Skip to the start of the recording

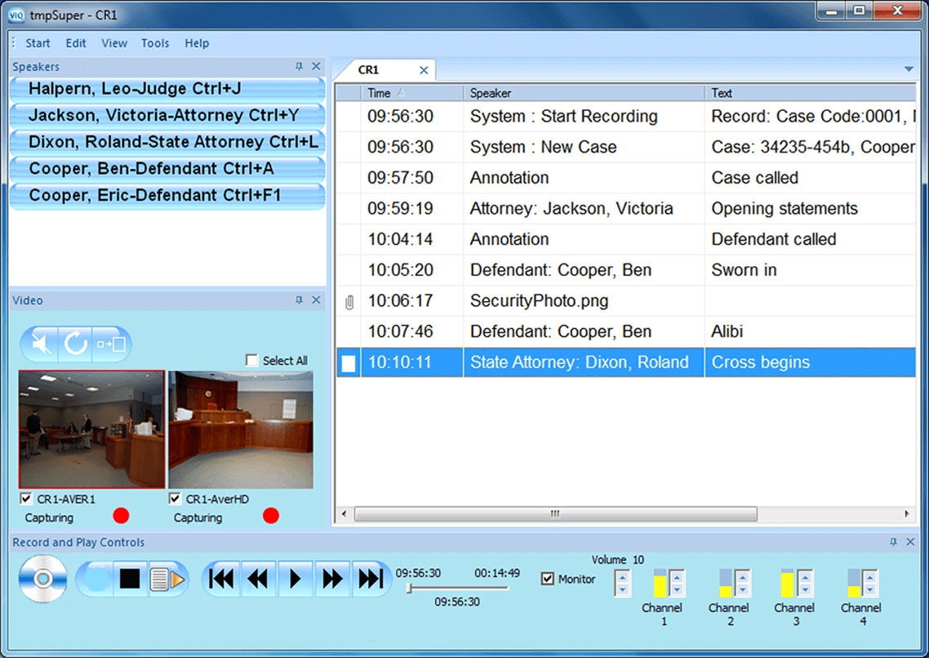pos(221,580)
